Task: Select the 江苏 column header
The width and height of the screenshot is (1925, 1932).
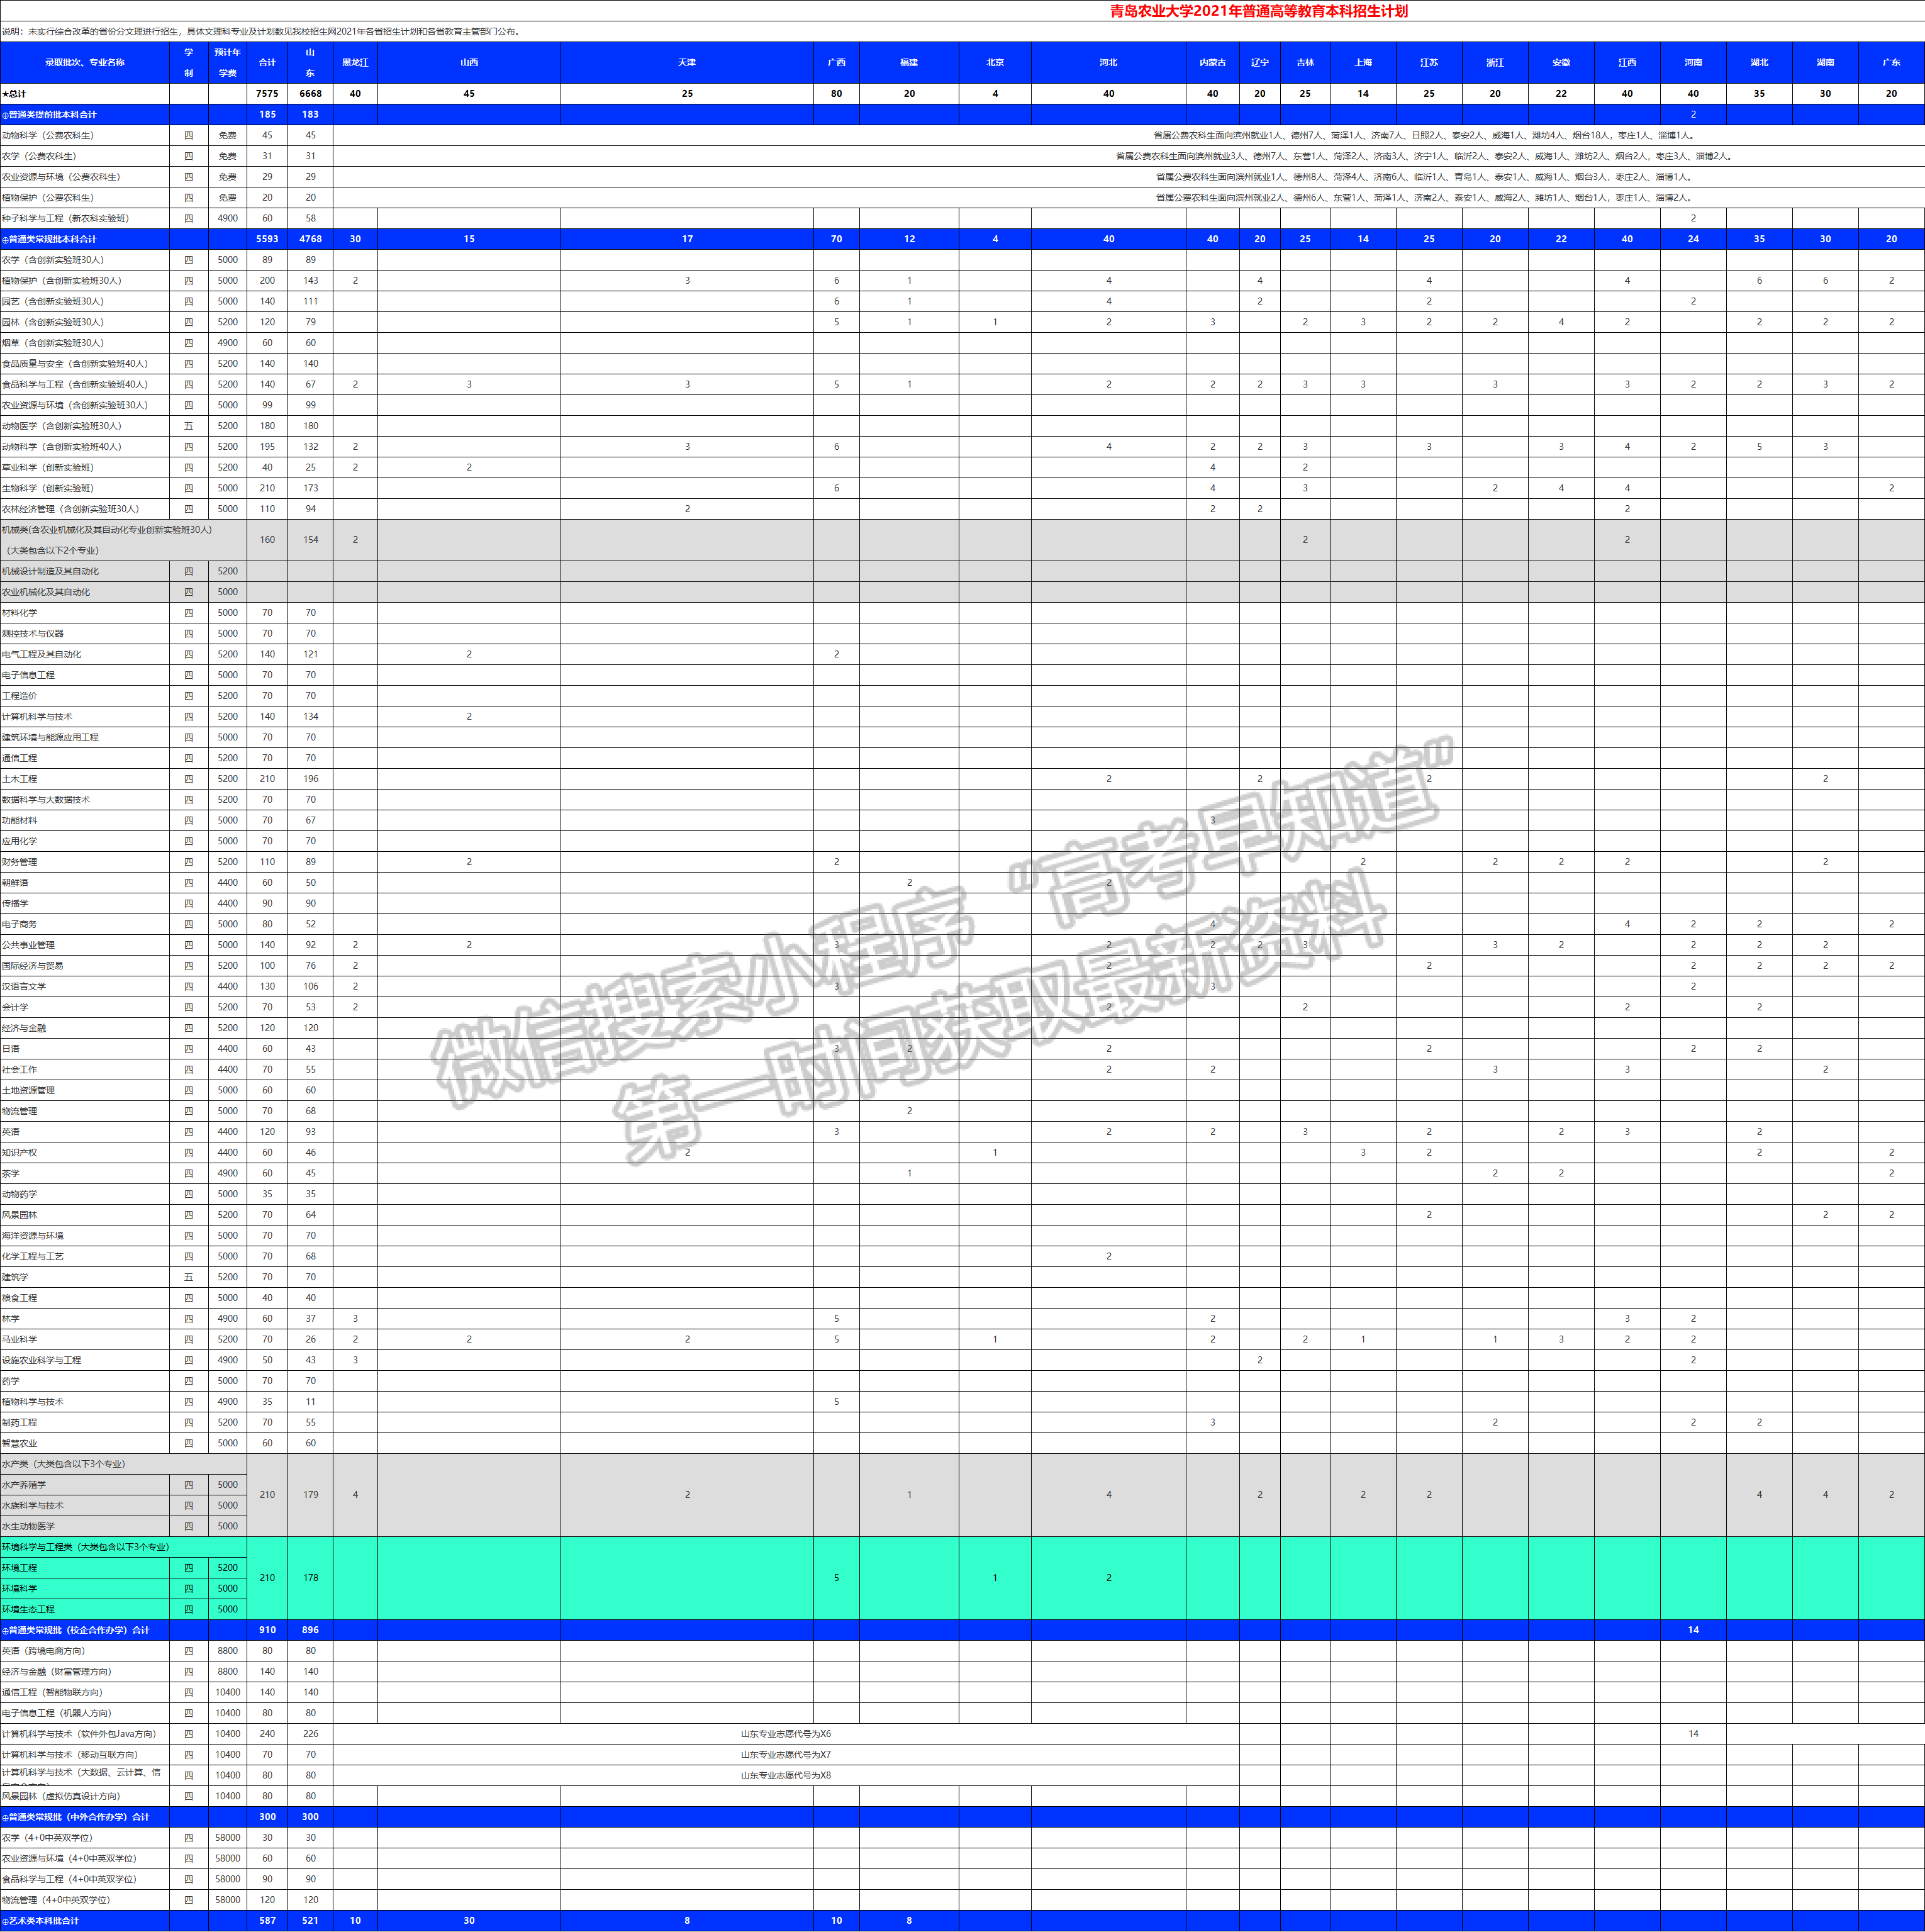Action: (1429, 62)
